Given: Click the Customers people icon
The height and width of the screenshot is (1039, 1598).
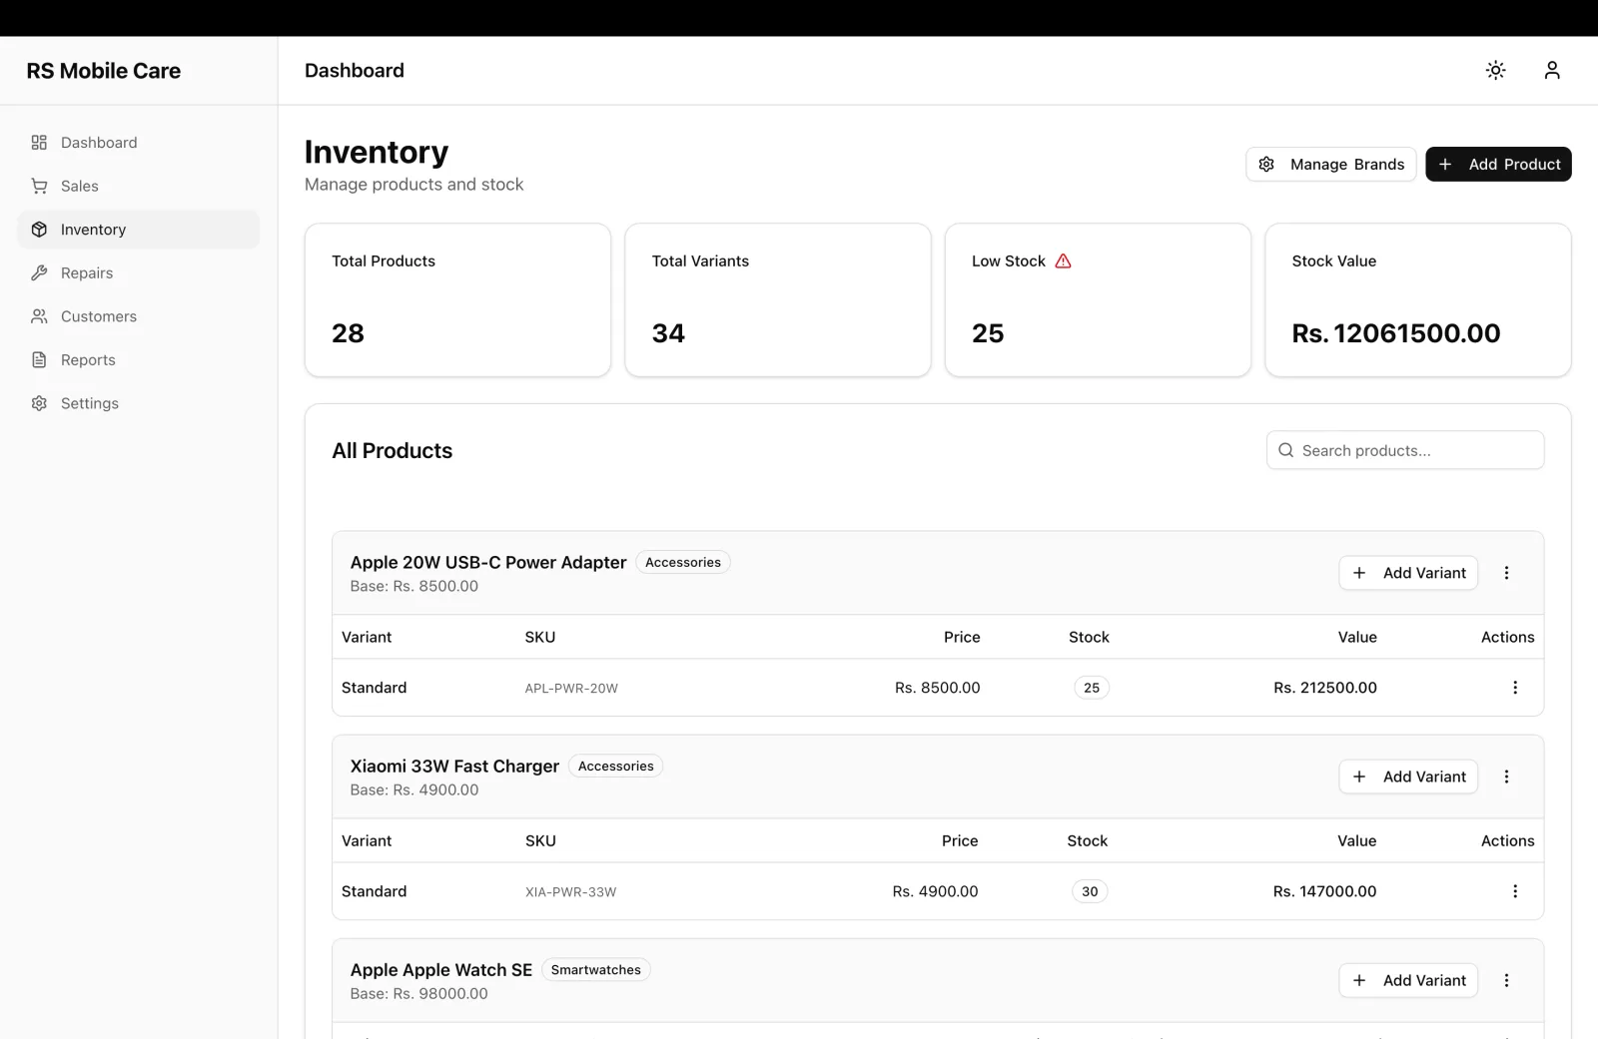Looking at the screenshot, I should click(x=39, y=316).
